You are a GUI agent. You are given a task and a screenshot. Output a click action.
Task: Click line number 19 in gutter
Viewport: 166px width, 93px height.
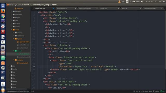pos(33,67)
